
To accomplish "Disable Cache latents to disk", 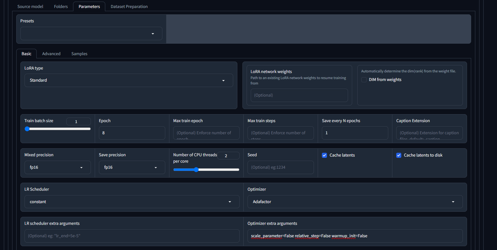I will click(x=399, y=155).
